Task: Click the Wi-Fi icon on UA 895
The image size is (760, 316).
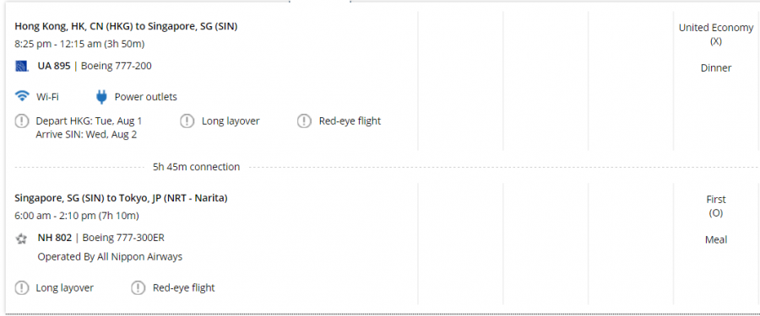Action: click(22, 96)
